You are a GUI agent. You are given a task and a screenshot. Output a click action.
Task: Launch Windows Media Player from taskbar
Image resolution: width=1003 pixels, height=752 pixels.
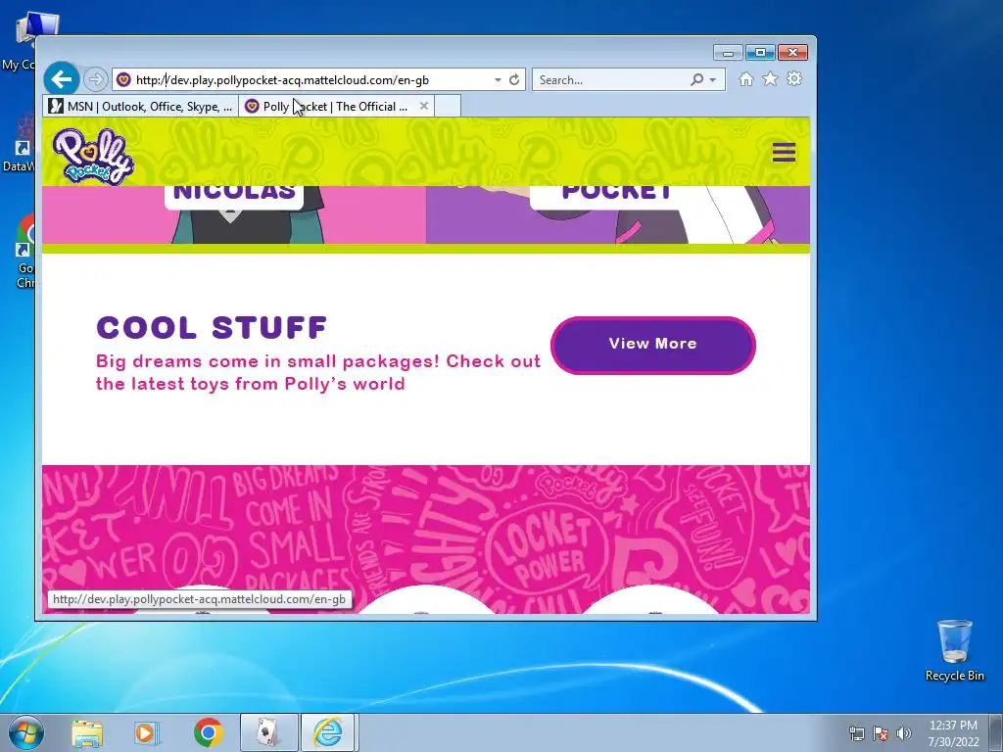point(147,732)
